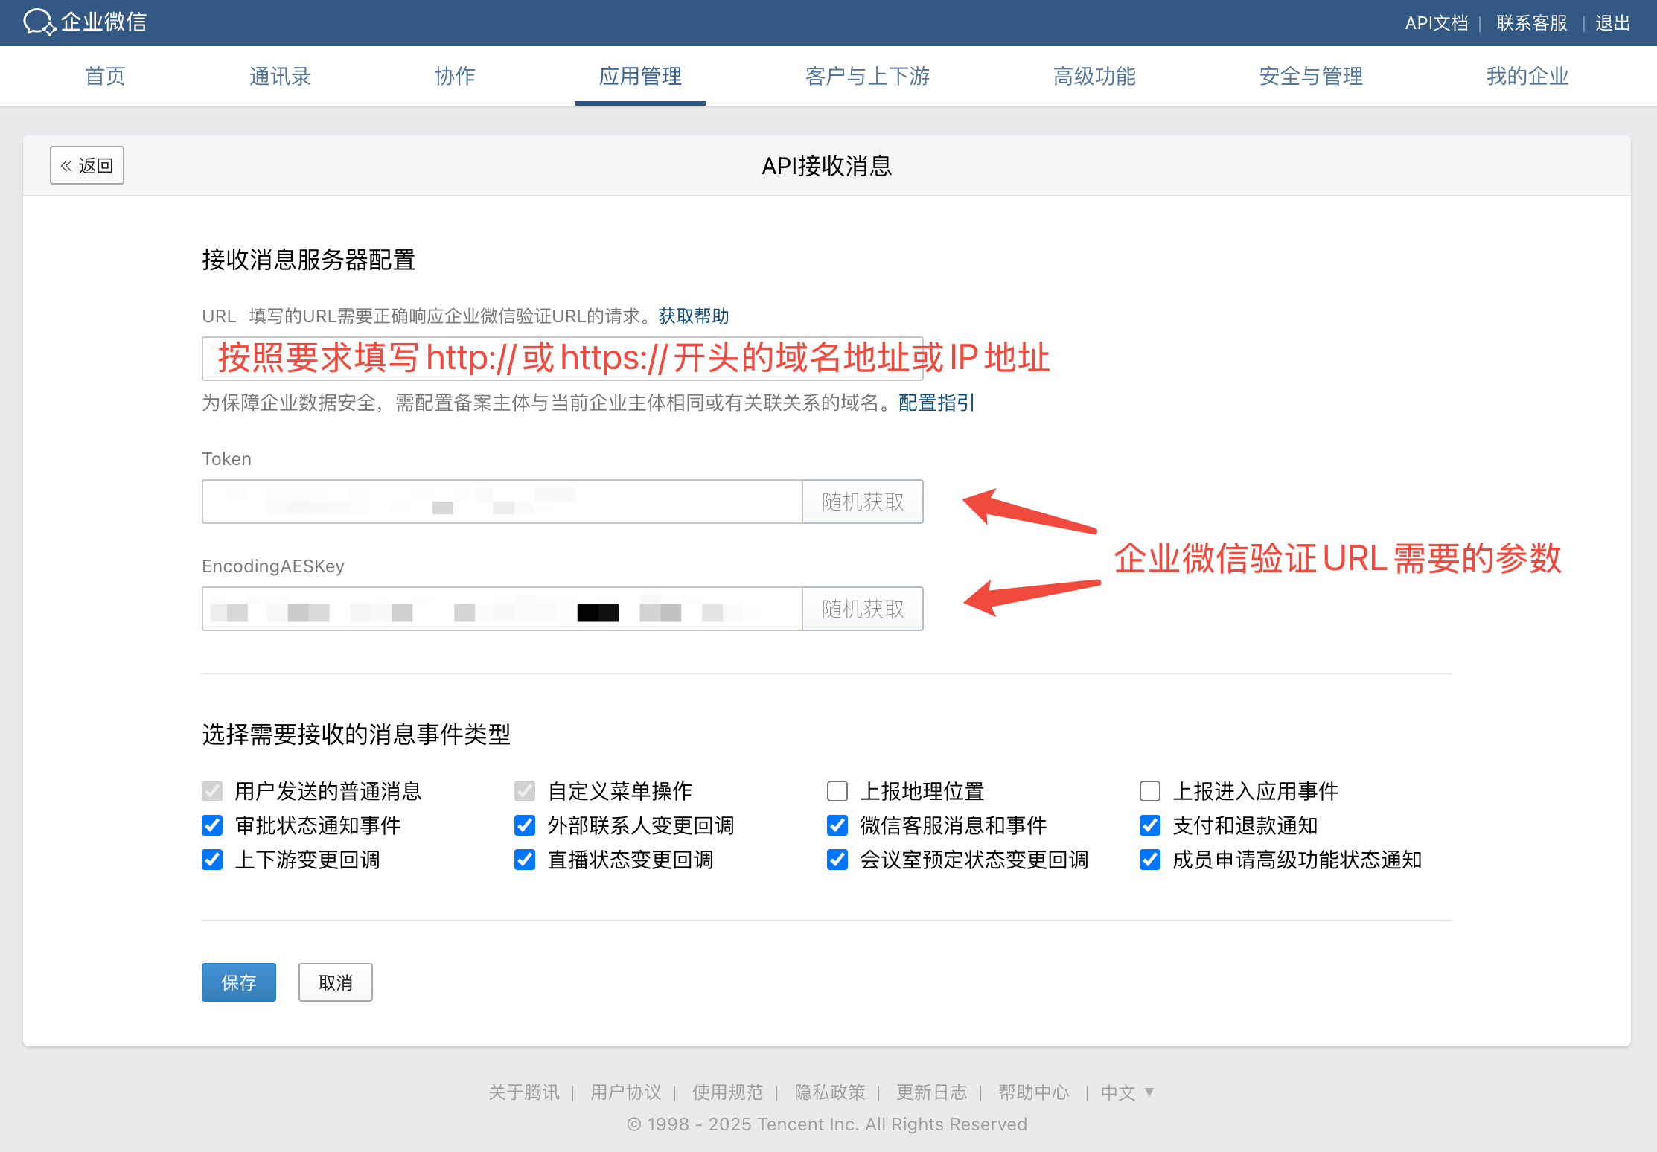Toggle the 用户发送的普通消息 checkbox
Screen dimensions: 1657x1152
pyautogui.click(x=212, y=791)
